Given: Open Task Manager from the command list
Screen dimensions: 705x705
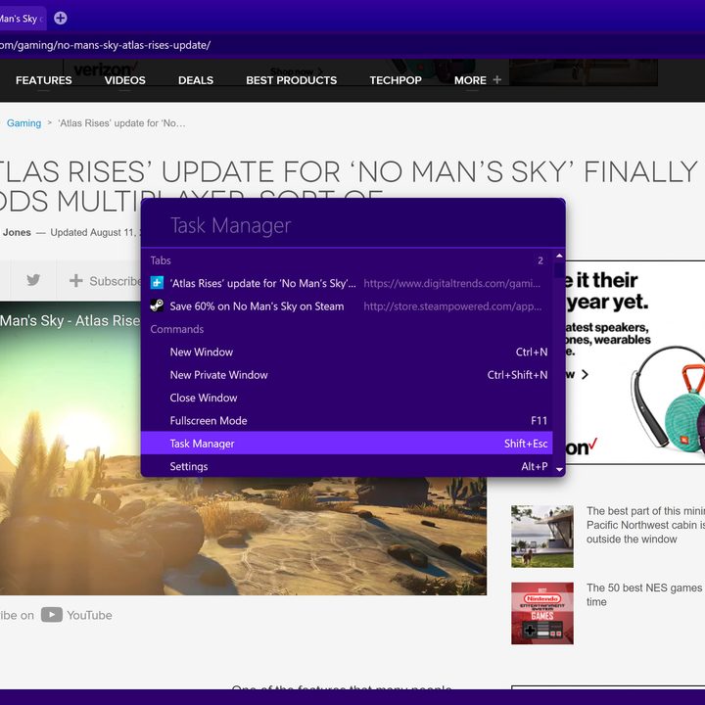Looking at the screenshot, I should [x=203, y=444].
